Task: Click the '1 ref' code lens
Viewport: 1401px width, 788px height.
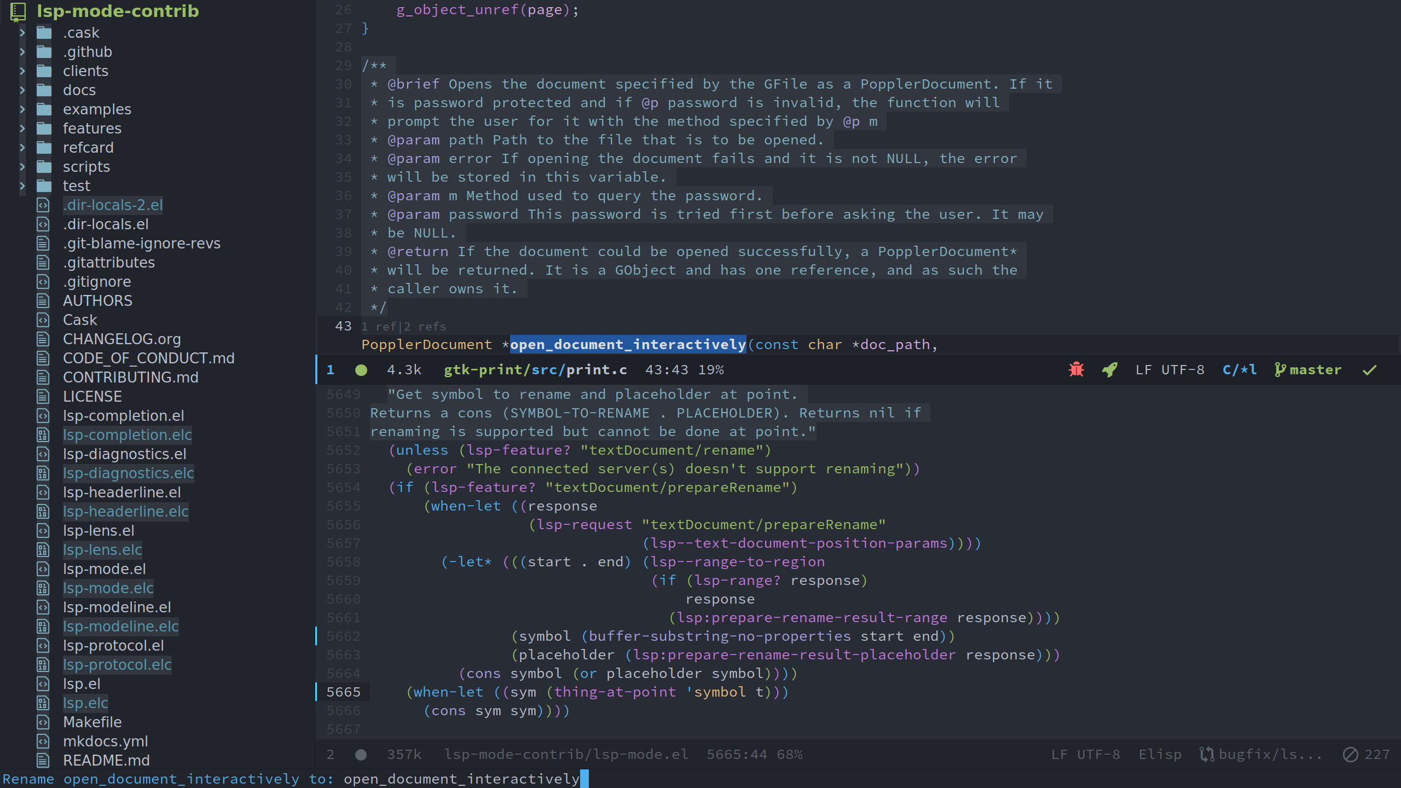Action: click(379, 327)
